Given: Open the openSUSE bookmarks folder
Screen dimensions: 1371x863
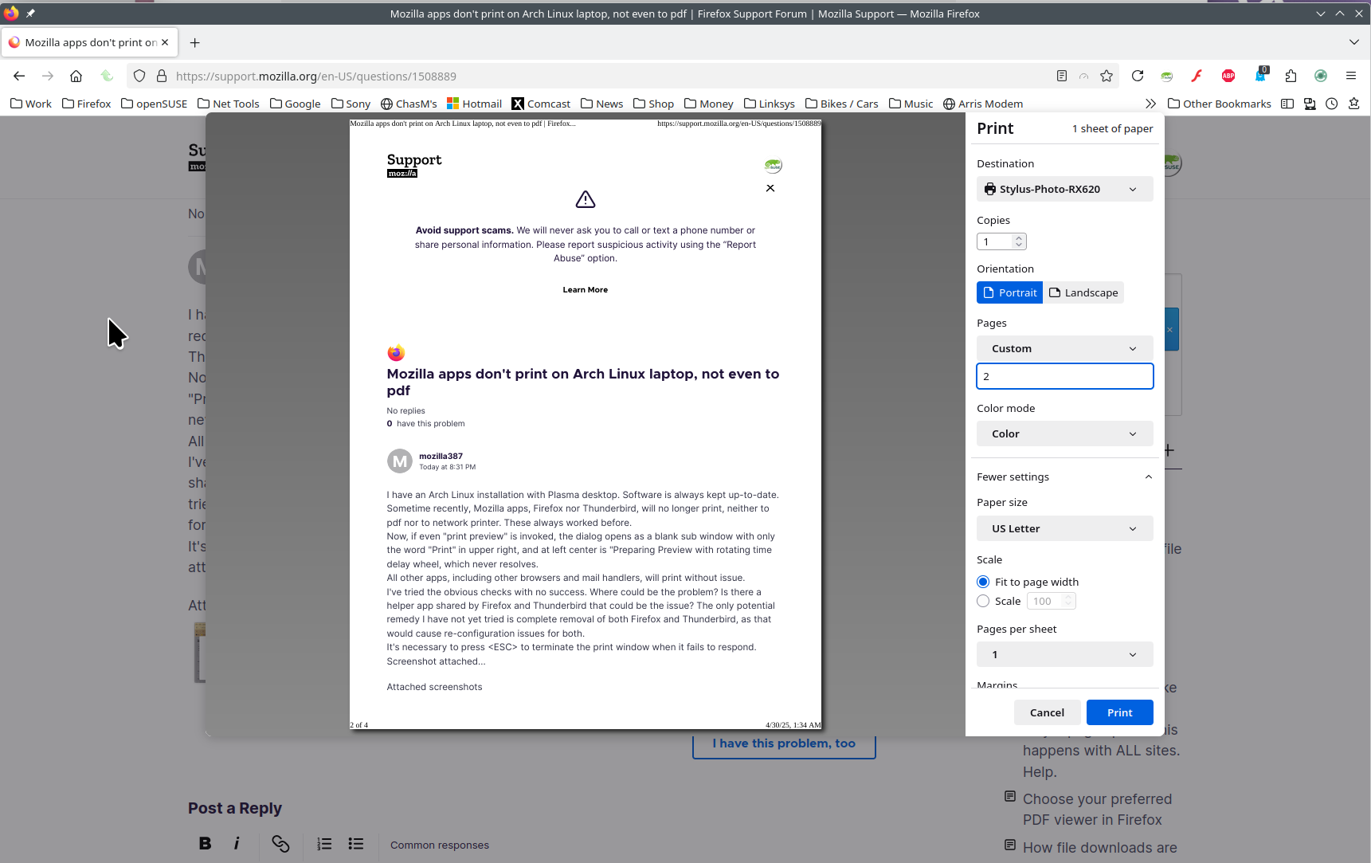Looking at the screenshot, I should pos(154,104).
